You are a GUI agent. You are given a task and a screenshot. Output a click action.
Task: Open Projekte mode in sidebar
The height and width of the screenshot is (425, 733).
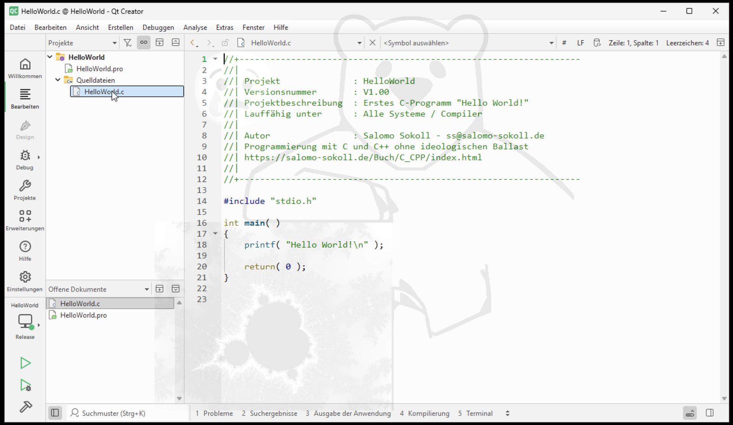25,190
